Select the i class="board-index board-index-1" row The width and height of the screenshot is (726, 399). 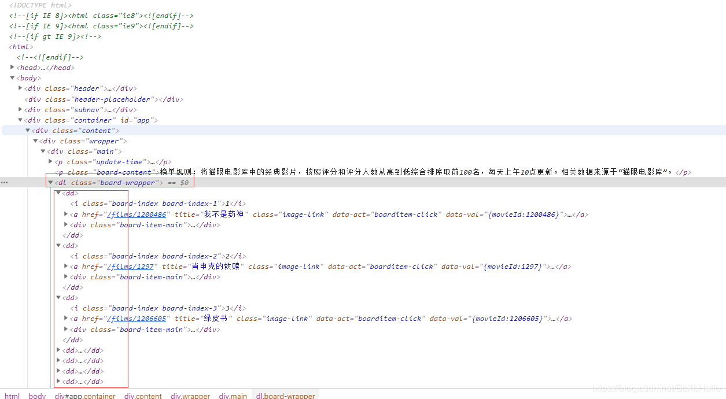coord(158,204)
